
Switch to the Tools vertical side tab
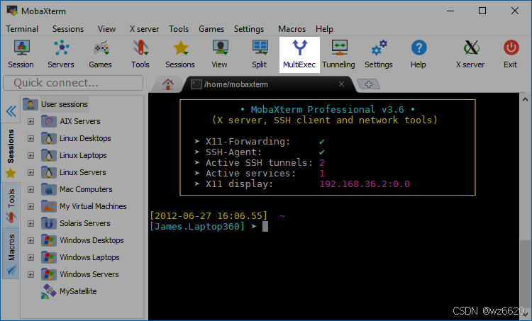11,205
